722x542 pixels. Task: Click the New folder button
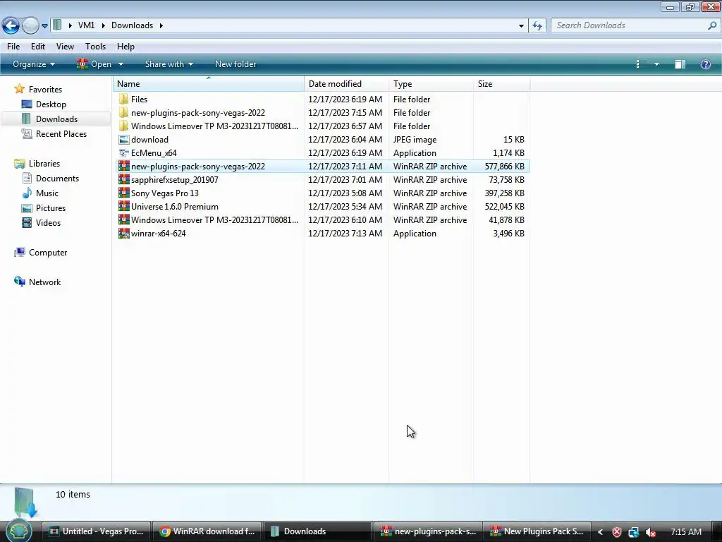235,64
